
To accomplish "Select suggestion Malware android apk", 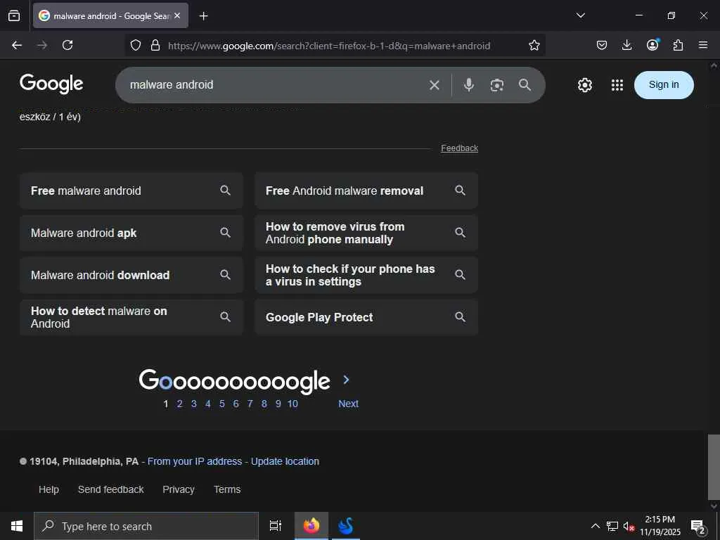I will (x=131, y=233).
